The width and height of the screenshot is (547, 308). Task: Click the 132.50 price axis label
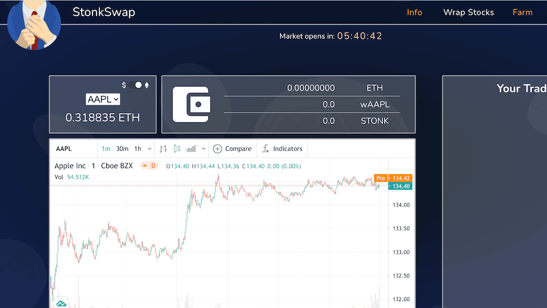401,275
